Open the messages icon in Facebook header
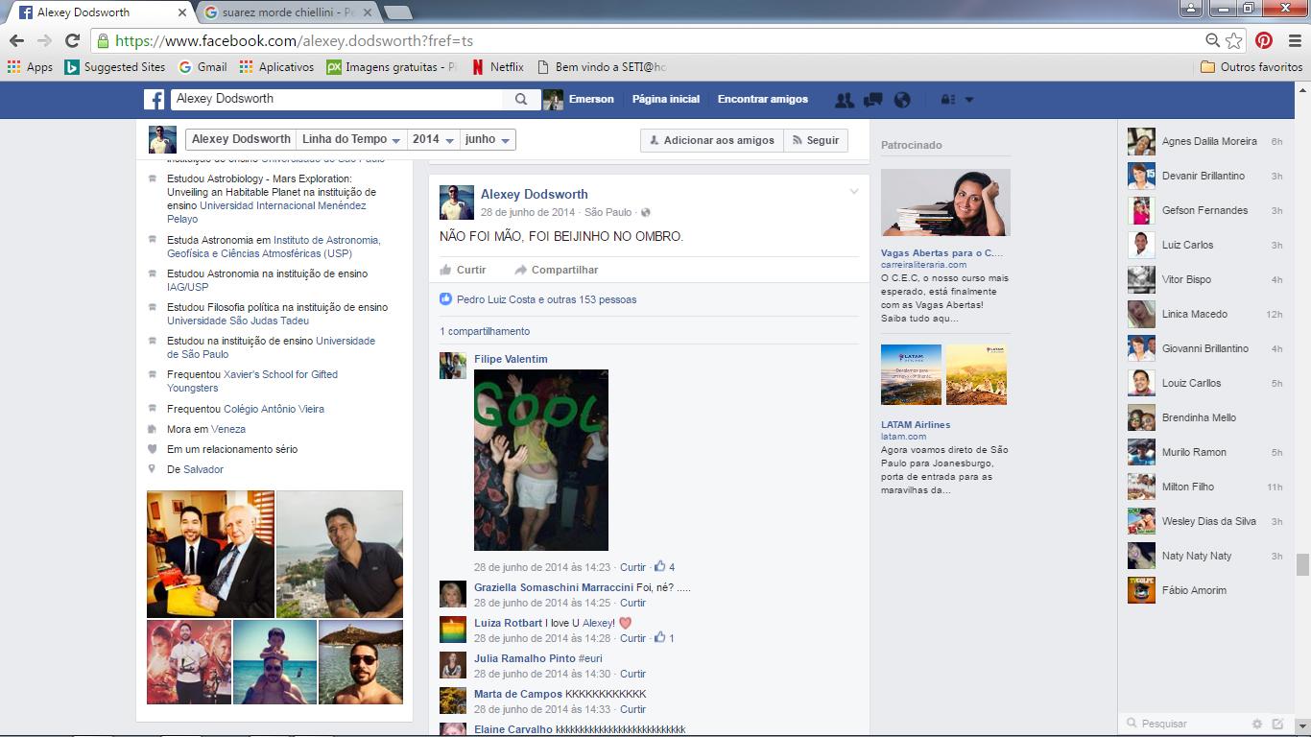This screenshot has height=737, width=1311. point(873,100)
